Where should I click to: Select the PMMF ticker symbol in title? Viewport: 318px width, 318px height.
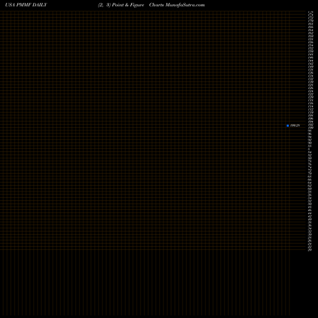24,5
